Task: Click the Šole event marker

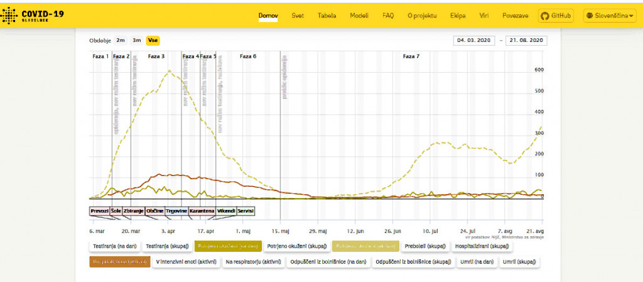Action: [x=116, y=211]
